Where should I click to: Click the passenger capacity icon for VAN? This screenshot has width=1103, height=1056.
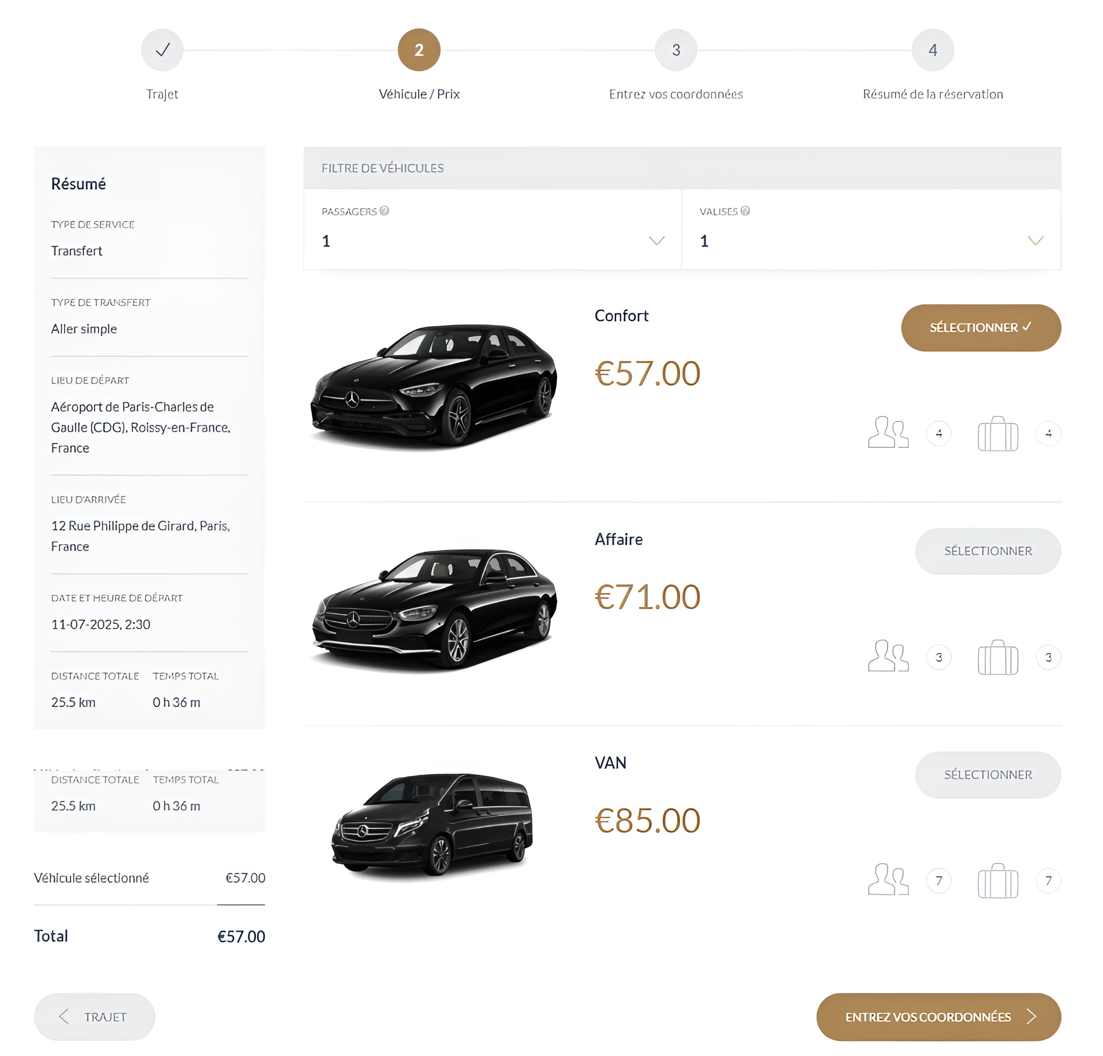[x=888, y=880]
